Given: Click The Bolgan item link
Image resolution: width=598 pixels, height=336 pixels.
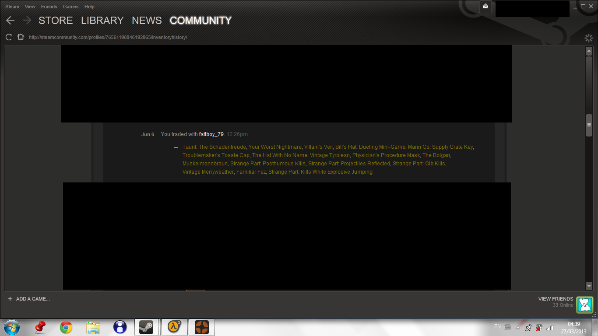Looking at the screenshot, I should [436, 155].
